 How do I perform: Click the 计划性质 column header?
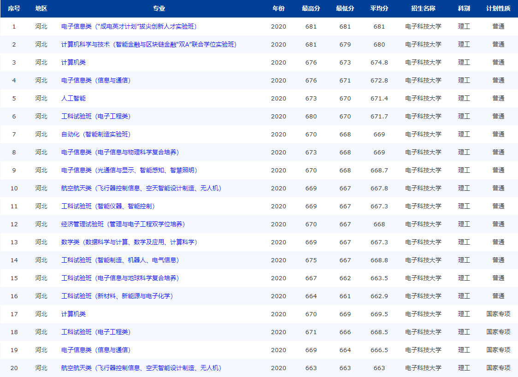(498, 9)
